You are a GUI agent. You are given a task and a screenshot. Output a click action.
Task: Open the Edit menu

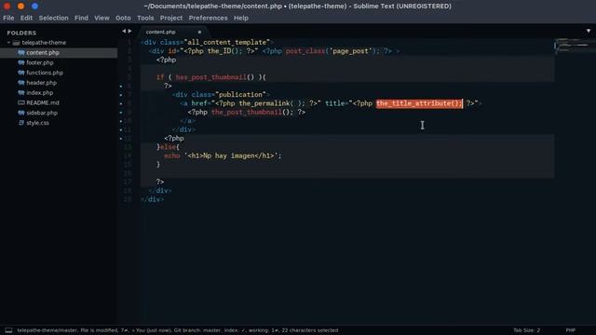tap(26, 18)
